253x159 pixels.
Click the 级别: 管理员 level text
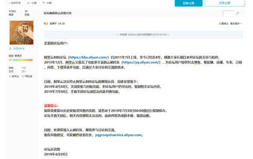(x=15, y=56)
